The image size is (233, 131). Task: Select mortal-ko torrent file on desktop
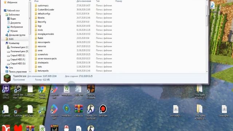click(67, 91)
